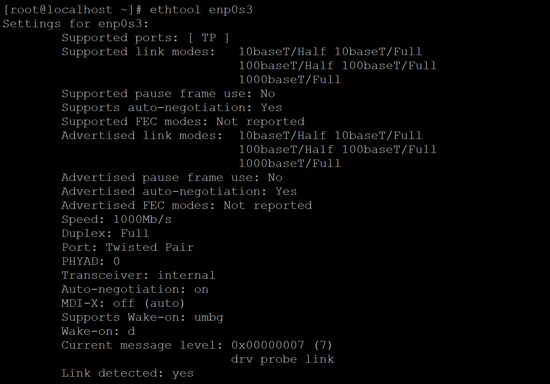This screenshot has width=550, height=384.
Task: Click the 'Port: Twisted Pair' line
Action: pyautogui.click(x=127, y=247)
